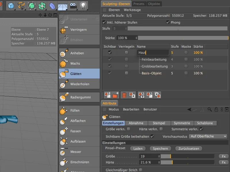The image size is (230, 172).
Task: Disable the Symmetrie verkn. checkbox
Action: click(202, 129)
